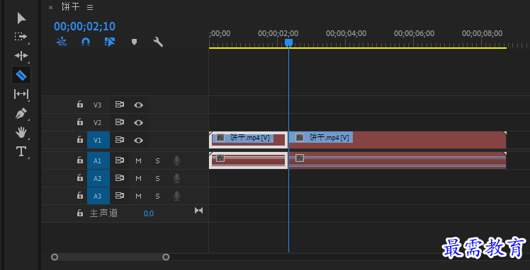530x270 pixels.
Task: Mute track A2
Action: 138,178
